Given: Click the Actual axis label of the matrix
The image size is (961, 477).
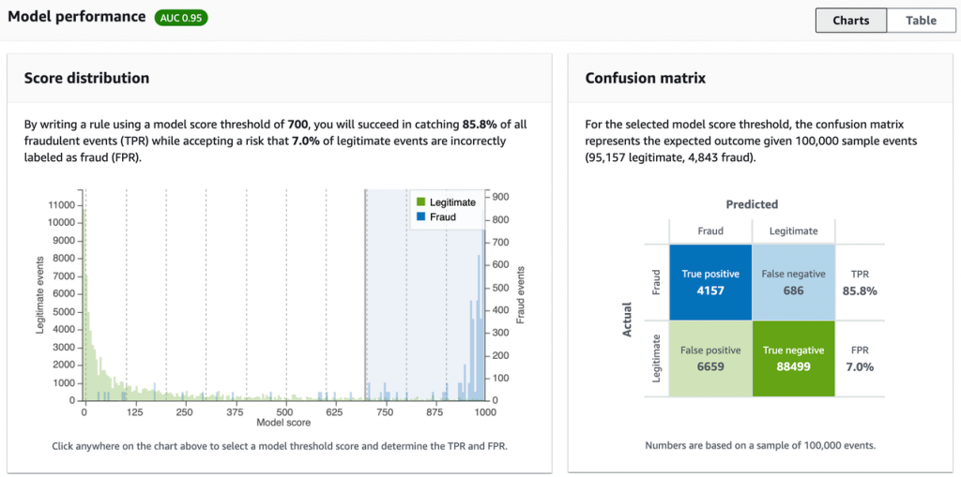Looking at the screenshot, I should click(x=626, y=320).
